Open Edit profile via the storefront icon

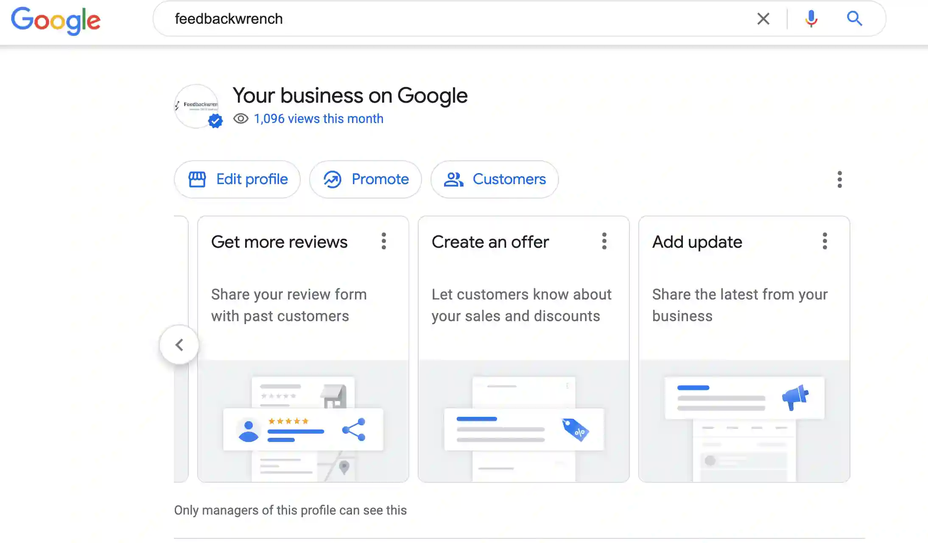[198, 179]
